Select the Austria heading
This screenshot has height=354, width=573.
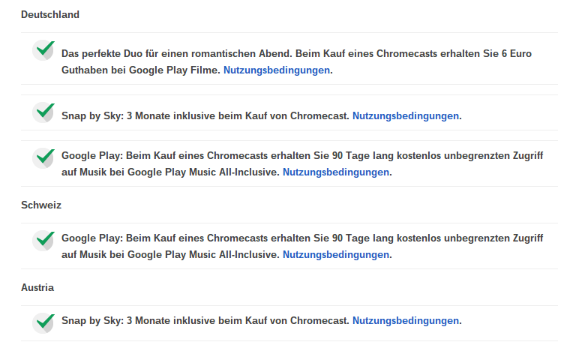pos(37,287)
